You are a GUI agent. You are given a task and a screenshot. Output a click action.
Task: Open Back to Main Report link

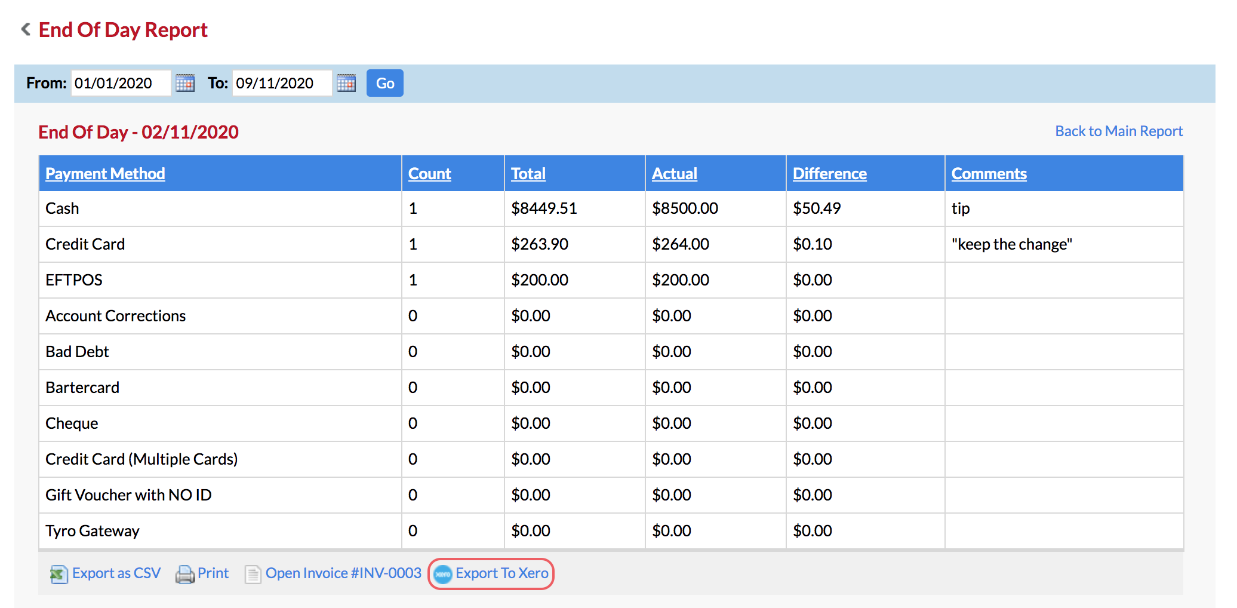[x=1119, y=131]
